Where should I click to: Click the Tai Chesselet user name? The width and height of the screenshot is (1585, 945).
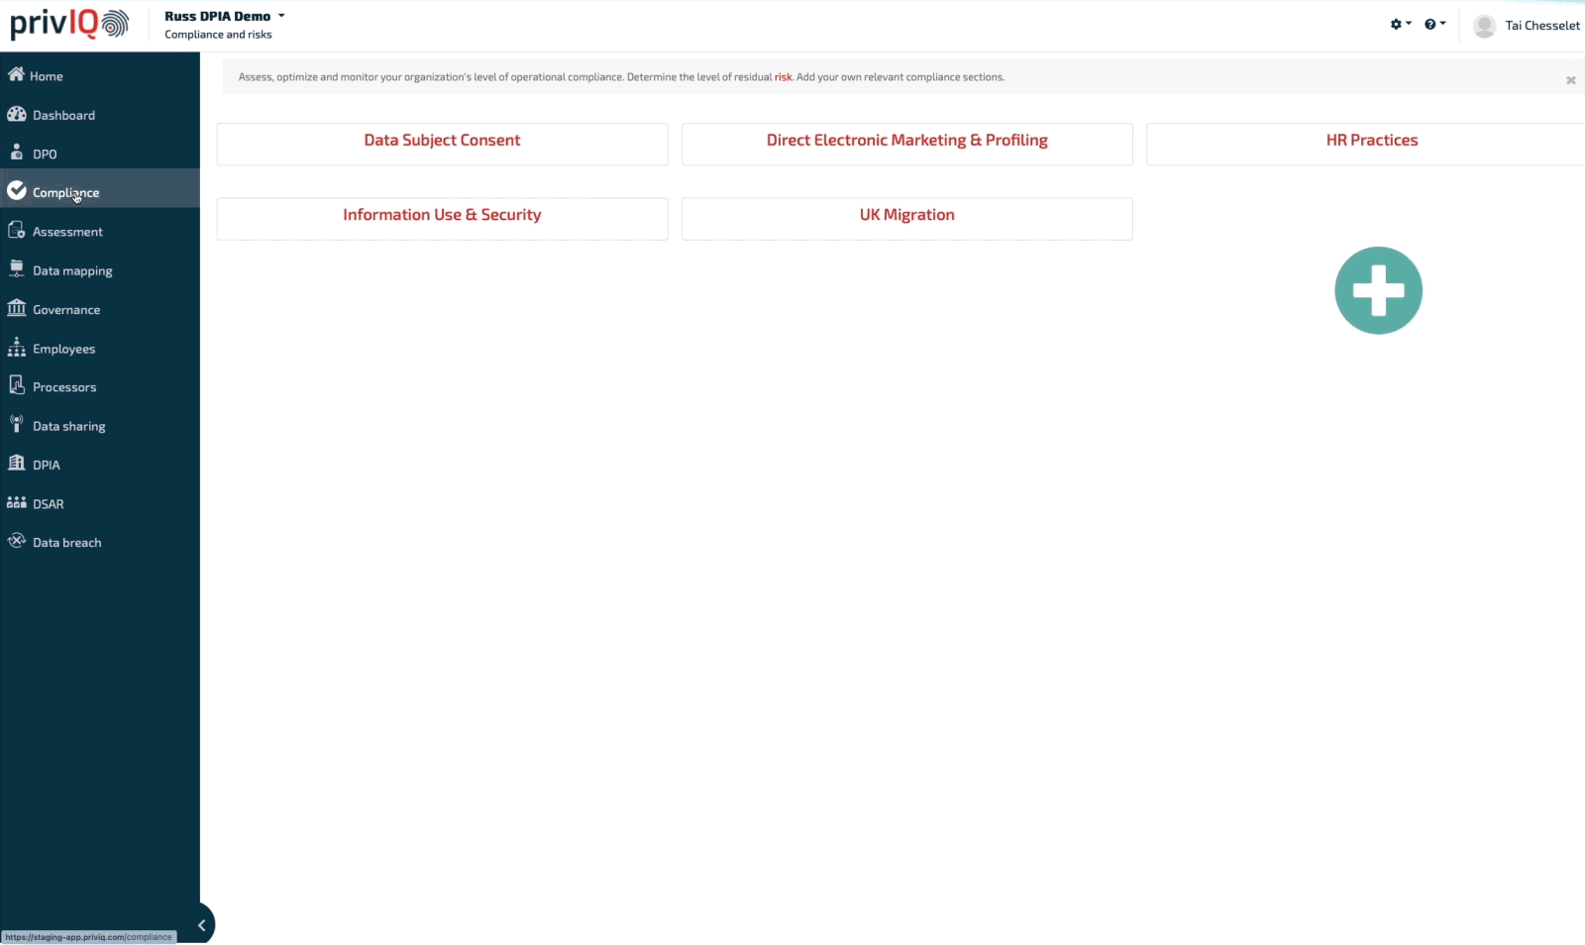click(x=1542, y=26)
